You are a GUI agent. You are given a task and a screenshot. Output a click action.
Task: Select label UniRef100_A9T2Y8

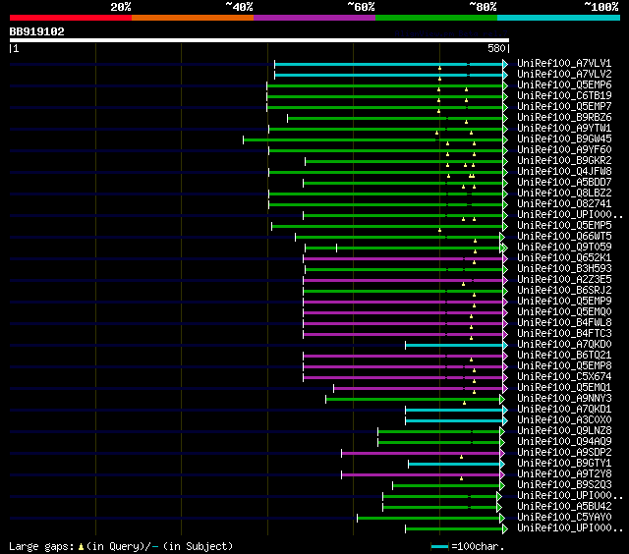coord(564,474)
